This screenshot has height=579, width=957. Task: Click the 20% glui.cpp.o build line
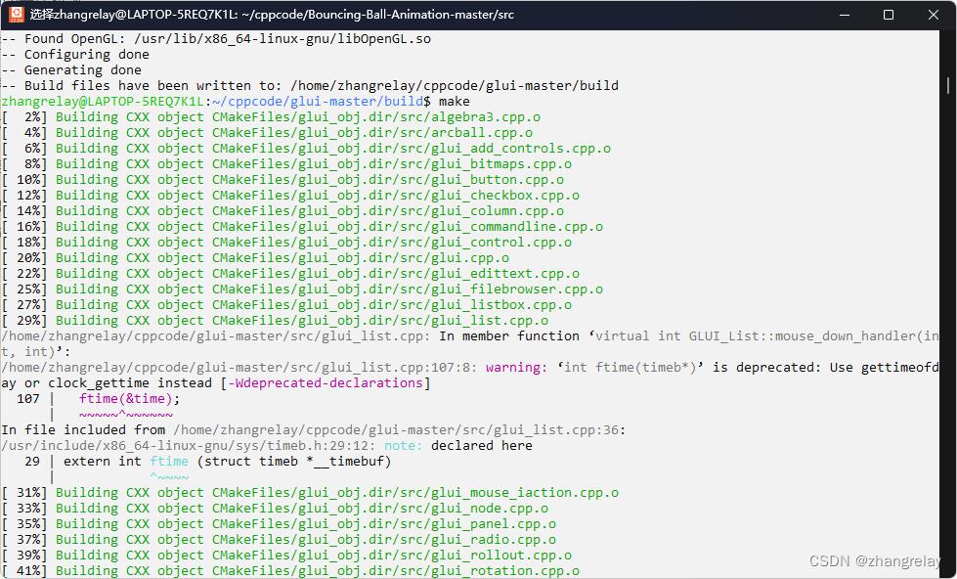point(256,258)
